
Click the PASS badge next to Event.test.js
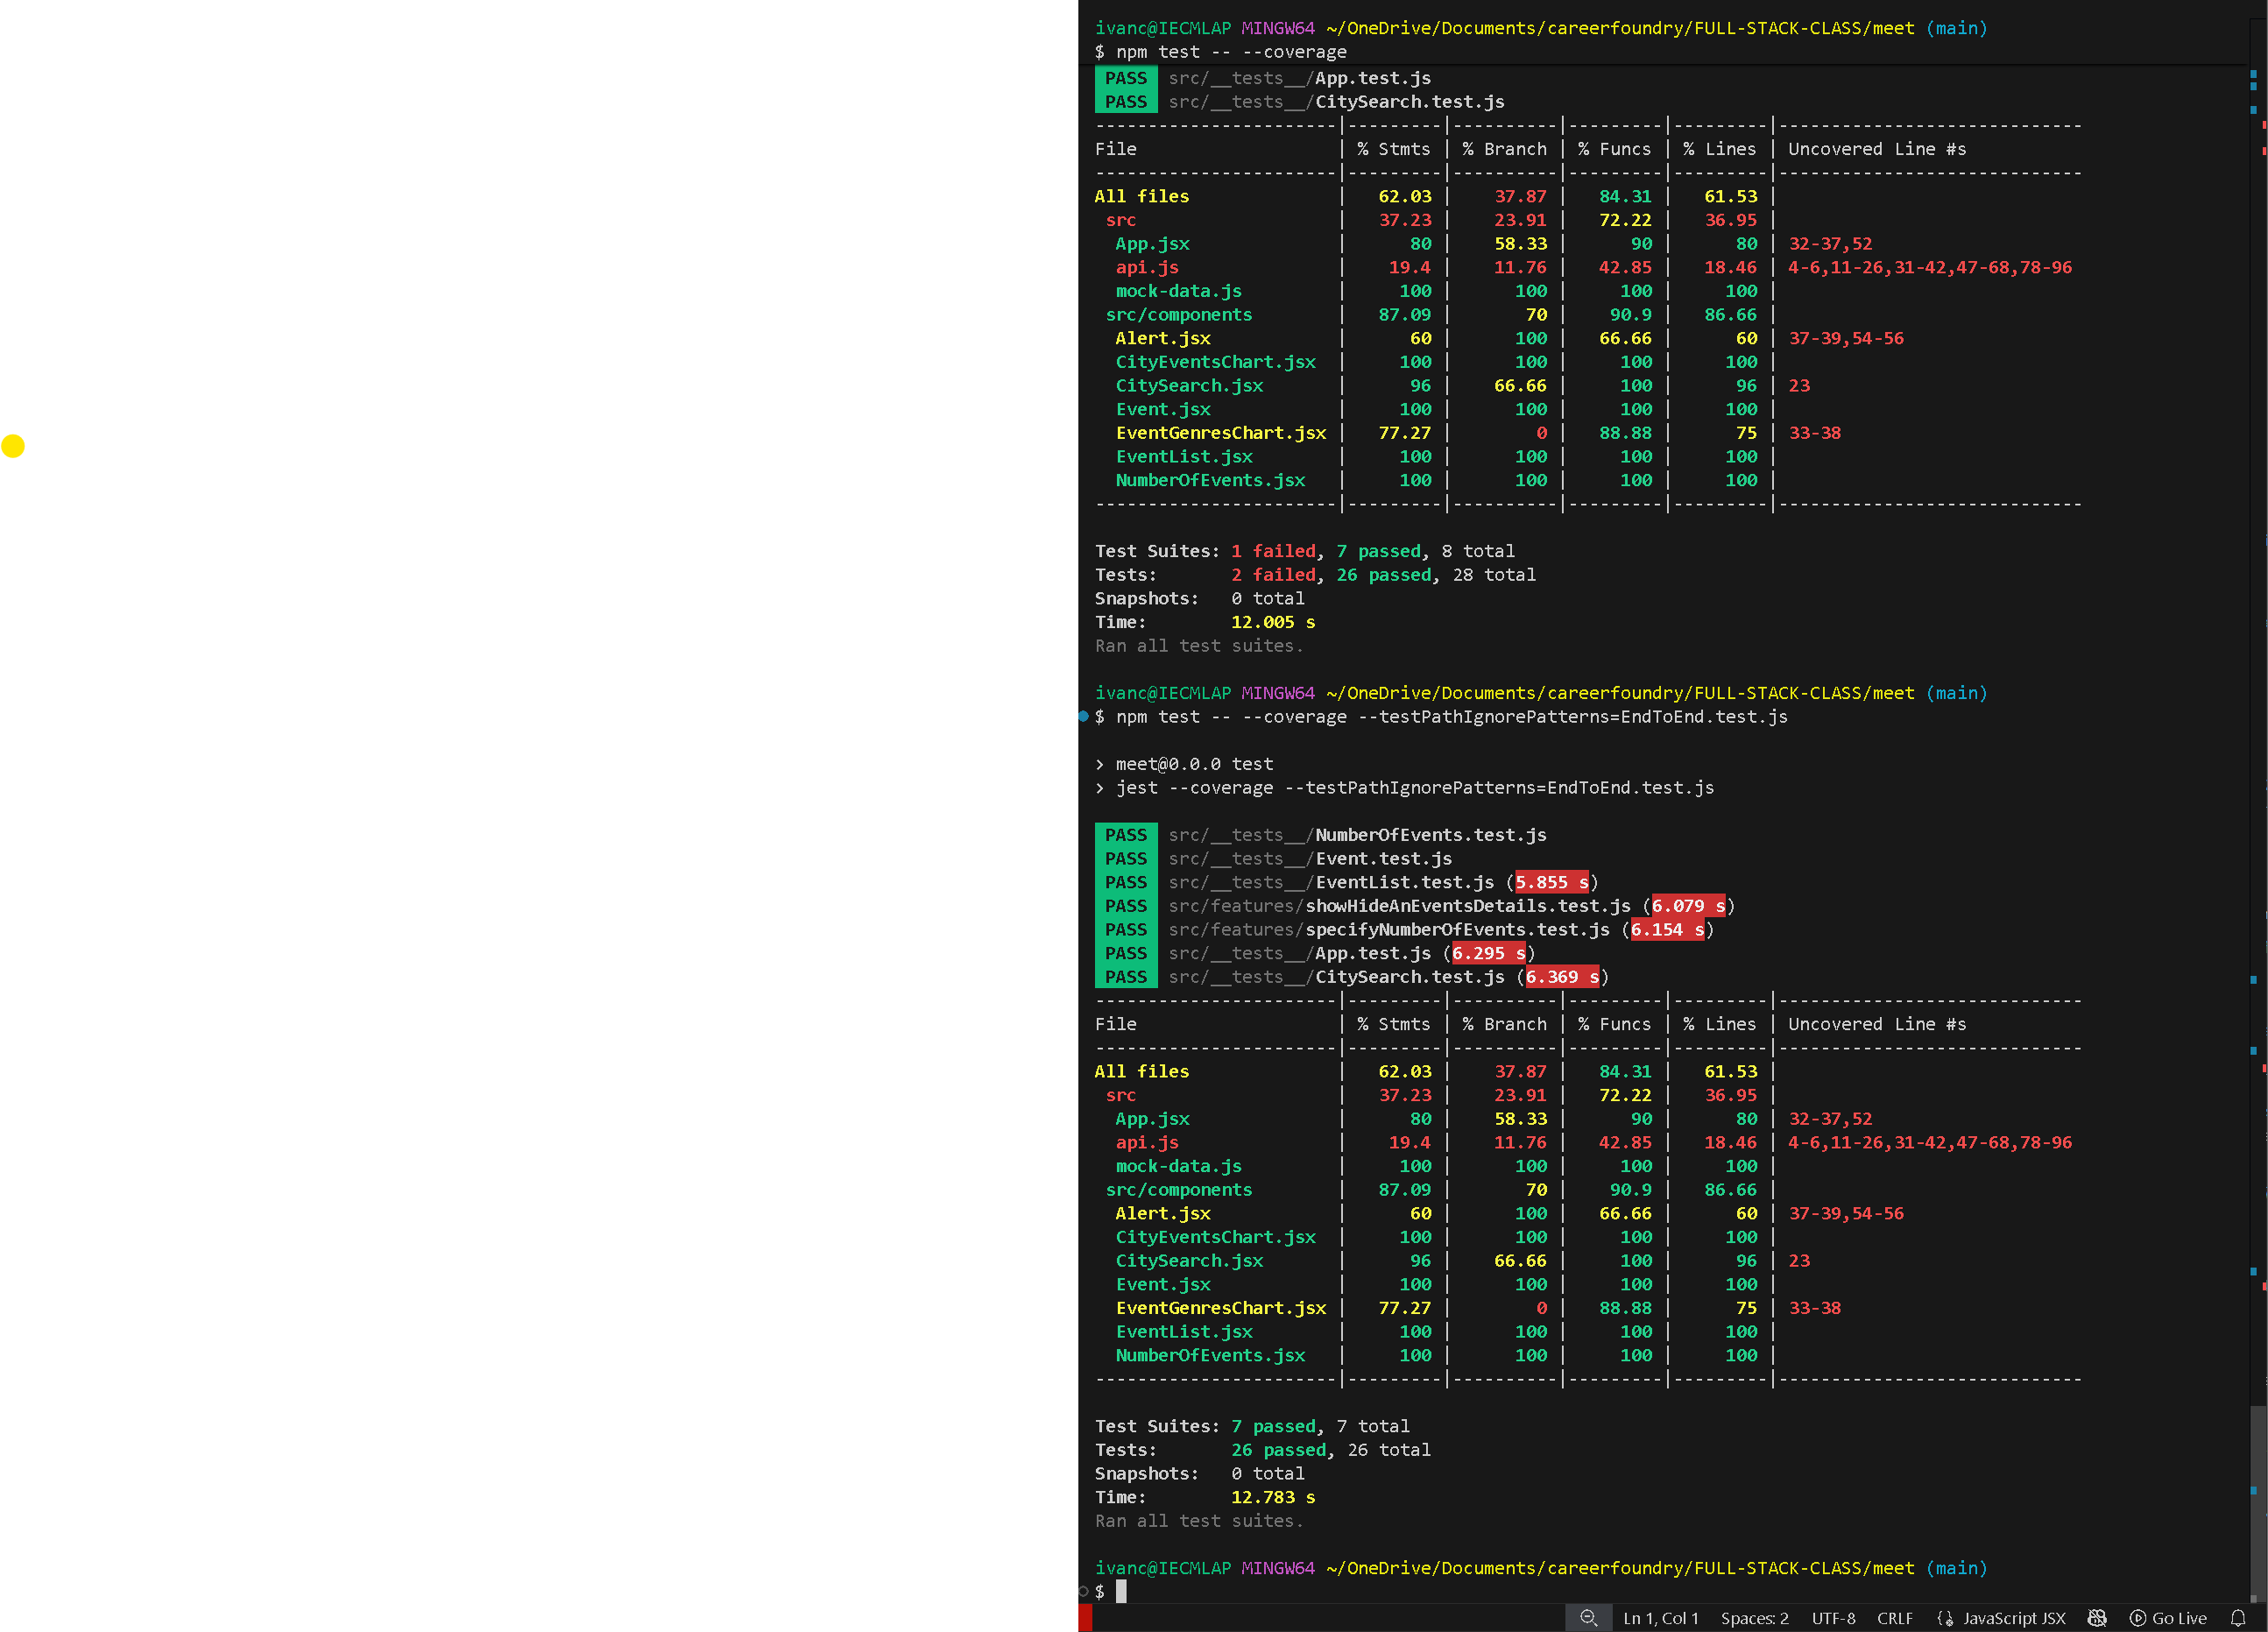click(x=1125, y=858)
